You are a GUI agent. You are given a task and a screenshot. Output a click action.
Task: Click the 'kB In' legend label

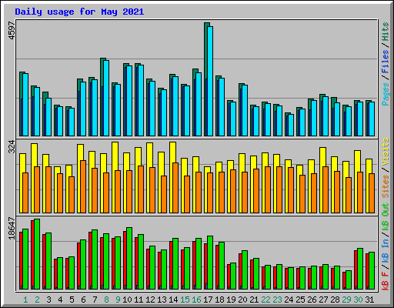(385, 252)
